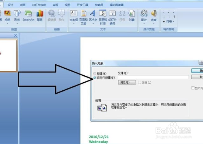Select the 新建 radio button
The width and height of the screenshot is (203, 144).
coord(95,73)
